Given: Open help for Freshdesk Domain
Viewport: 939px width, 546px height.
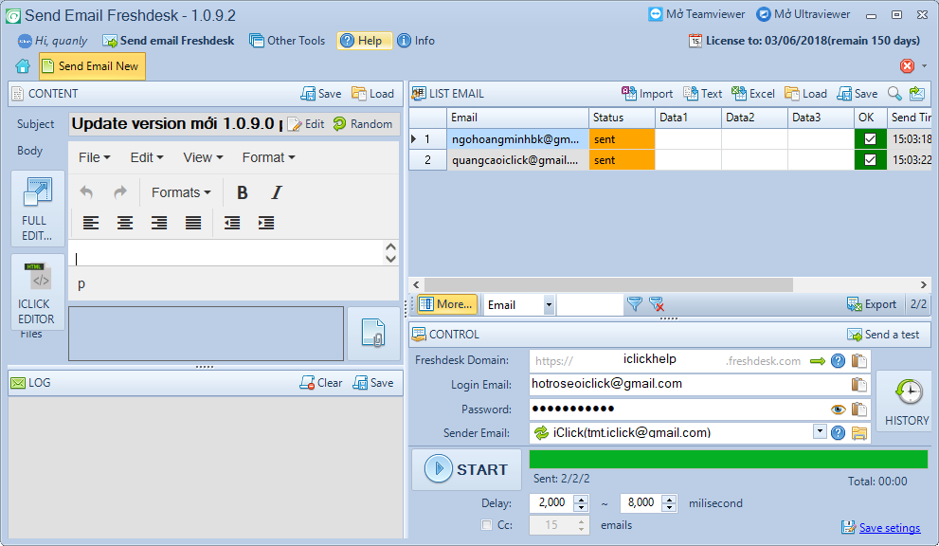Looking at the screenshot, I should click(x=838, y=361).
